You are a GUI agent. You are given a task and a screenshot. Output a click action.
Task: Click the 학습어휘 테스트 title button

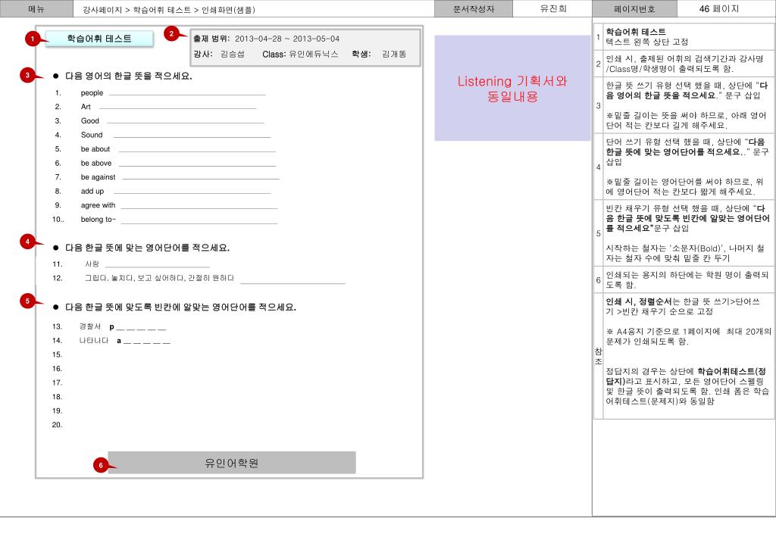[x=99, y=39]
